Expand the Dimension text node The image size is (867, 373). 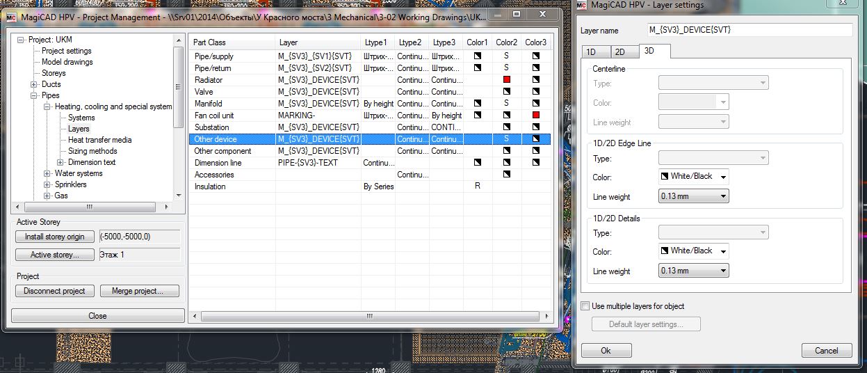[60, 162]
